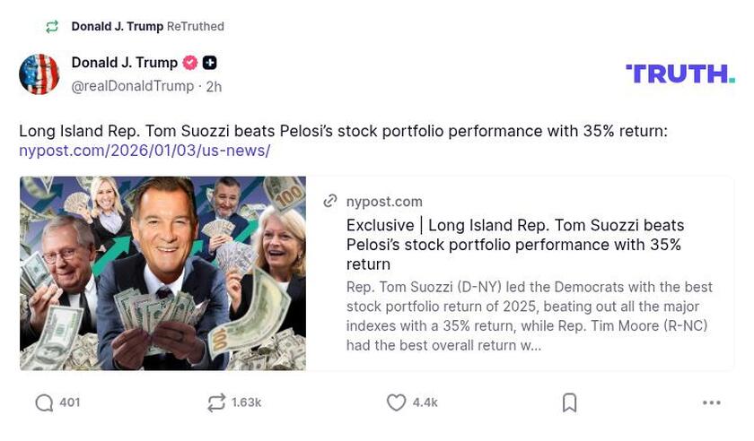The height and width of the screenshot is (441, 754).
Task: Click the @realDonaldTrump handle
Action: [x=133, y=86]
